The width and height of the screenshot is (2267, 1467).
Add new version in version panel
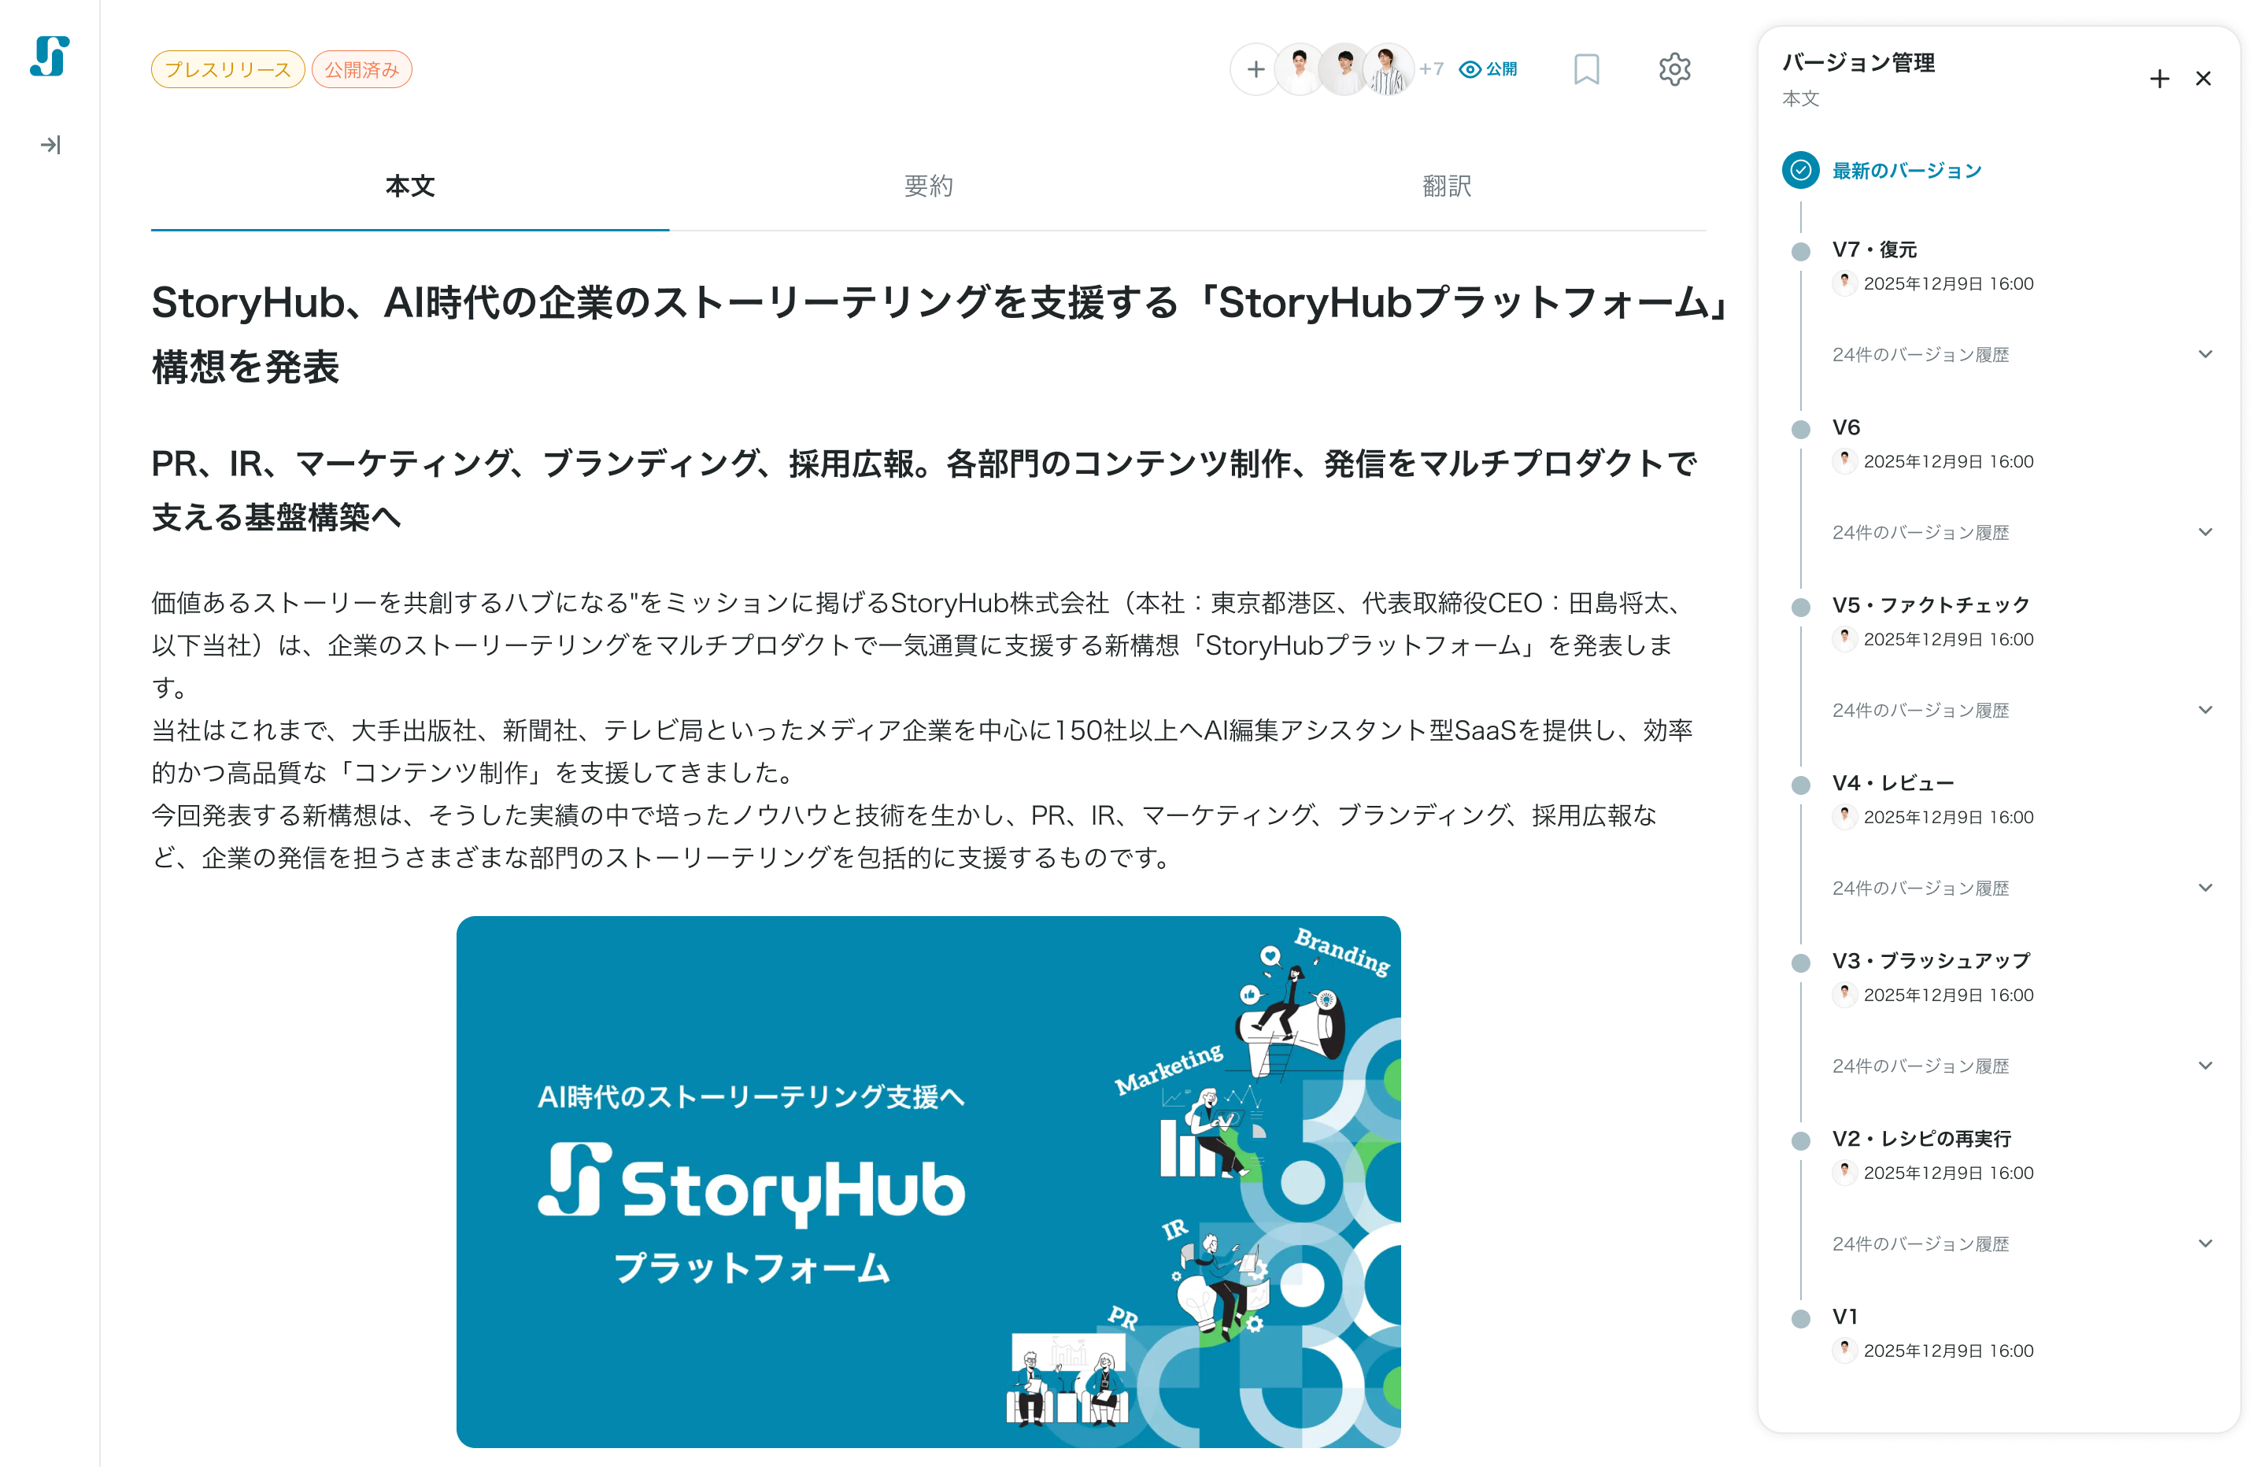pyautogui.click(x=2158, y=79)
